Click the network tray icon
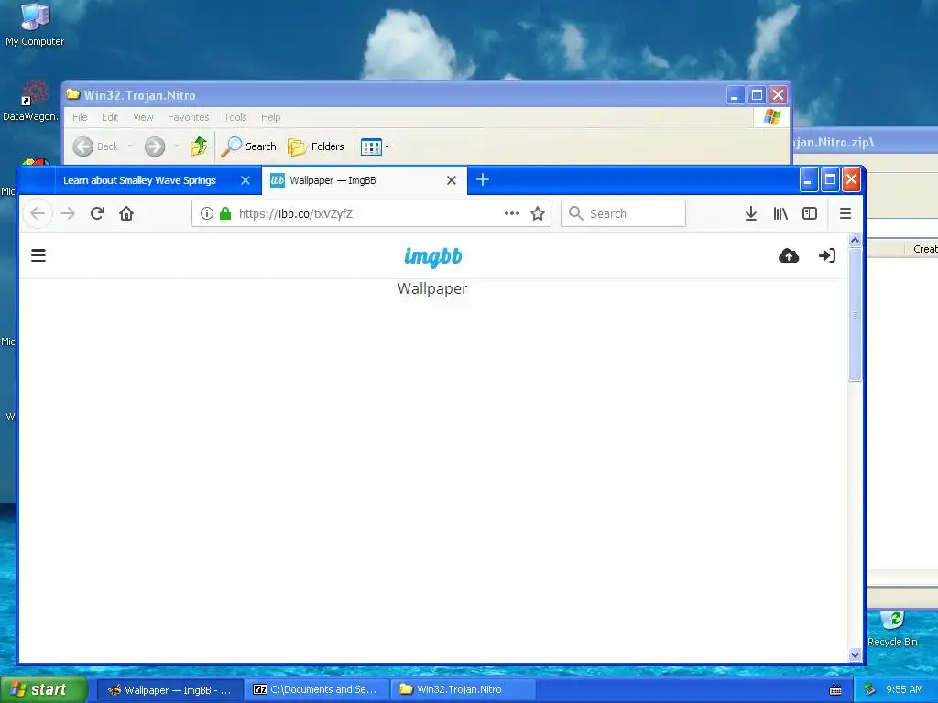 pyautogui.click(x=870, y=690)
